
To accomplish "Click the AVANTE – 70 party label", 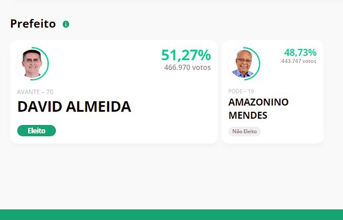I will point(35,92).
